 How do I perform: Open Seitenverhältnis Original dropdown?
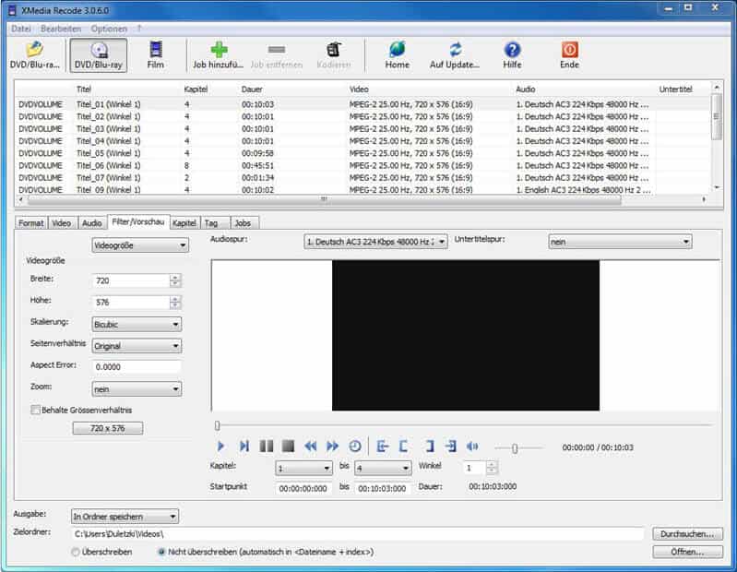click(x=137, y=346)
